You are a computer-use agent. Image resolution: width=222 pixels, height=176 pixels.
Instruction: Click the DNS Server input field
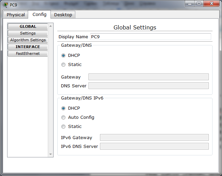coord(148,86)
